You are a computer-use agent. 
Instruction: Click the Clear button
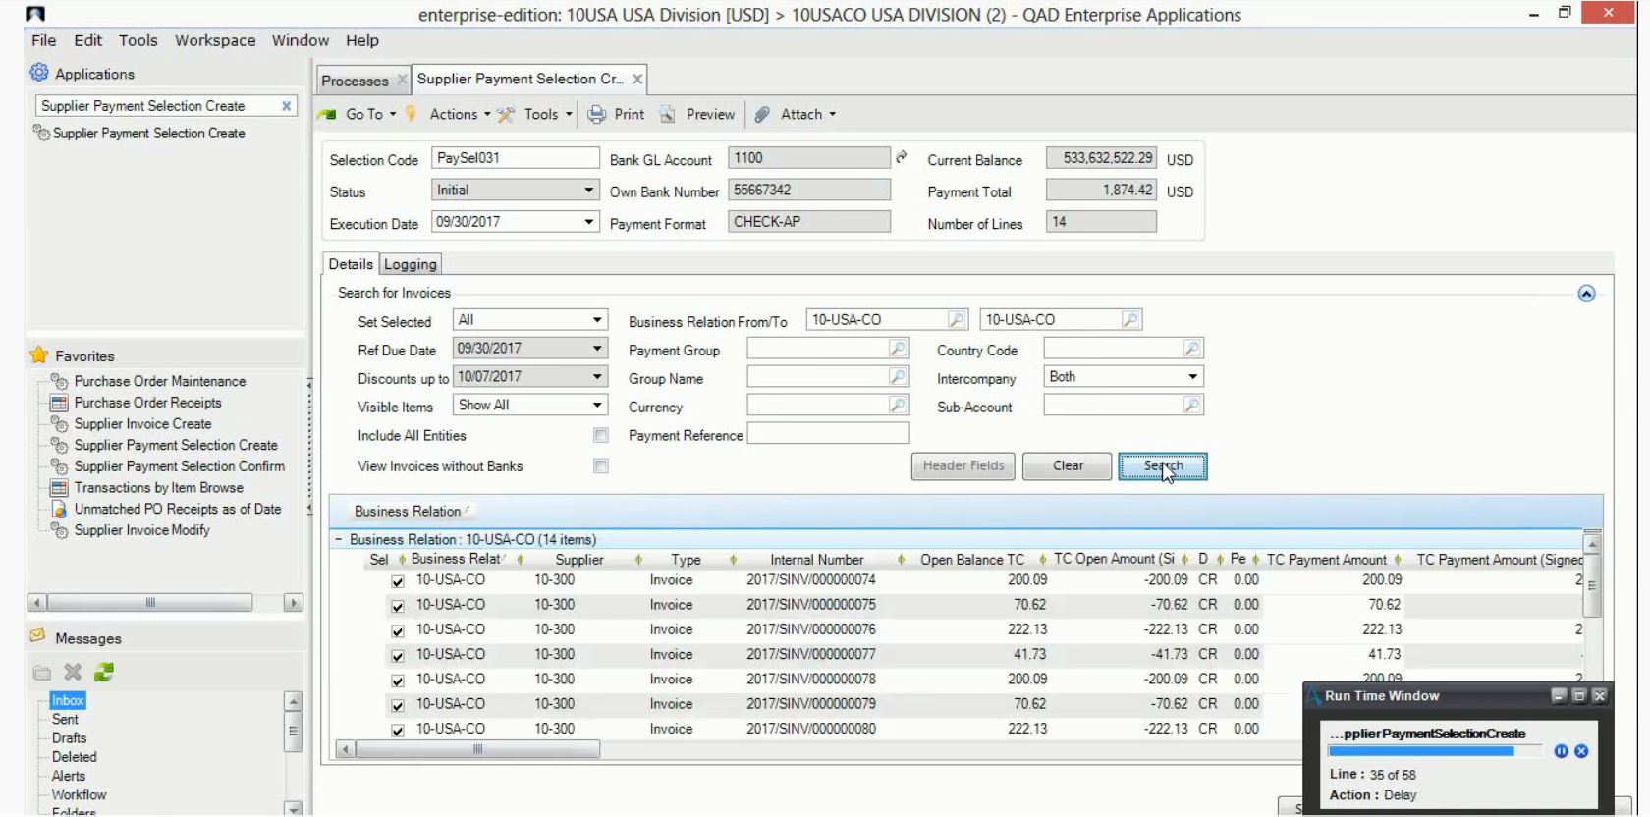click(x=1067, y=466)
